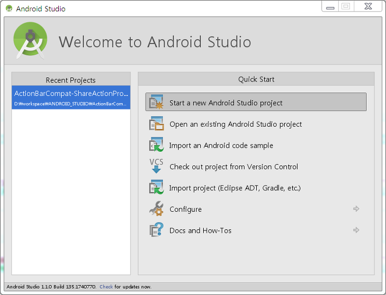This screenshot has width=386, height=295.
Task: Click the Android Studio logo in header
Action: (30, 41)
